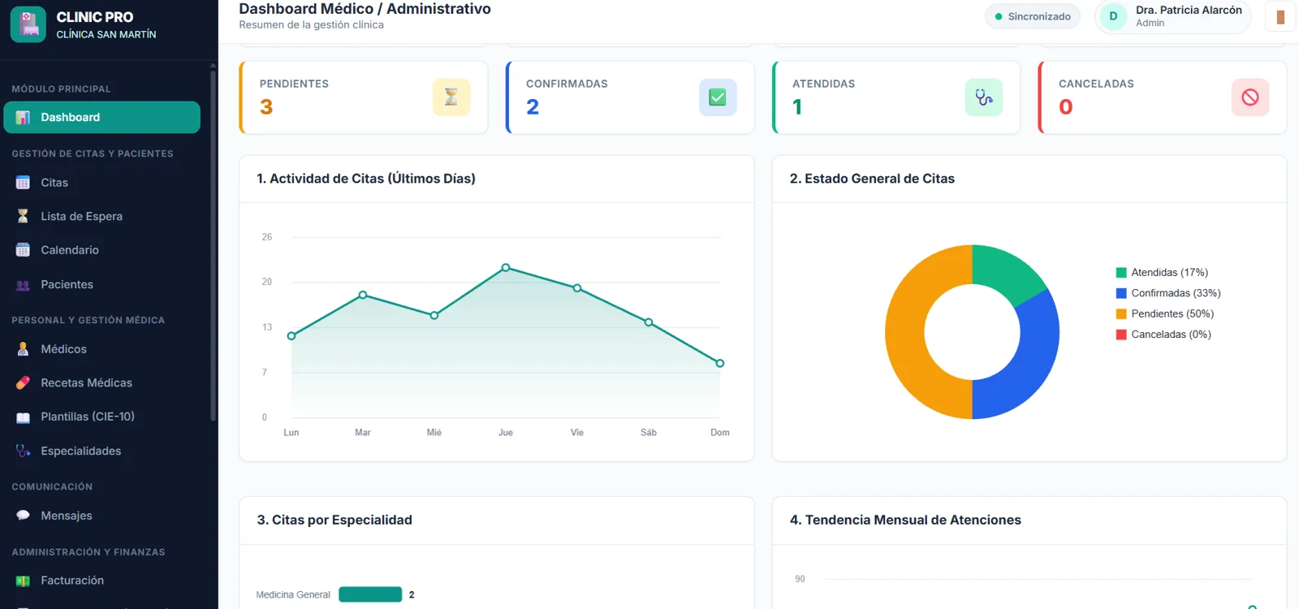Viewport: 1299px width, 609px height.
Task: Click the user avatar letter D
Action: point(1113,16)
